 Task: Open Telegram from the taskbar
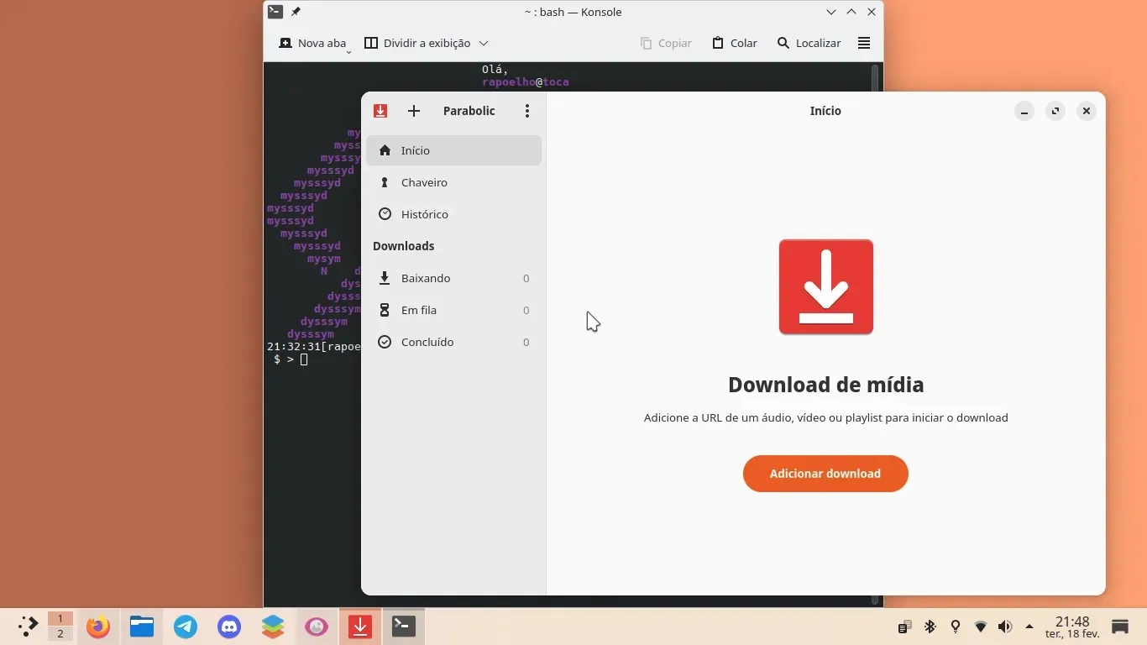point(186,627)
